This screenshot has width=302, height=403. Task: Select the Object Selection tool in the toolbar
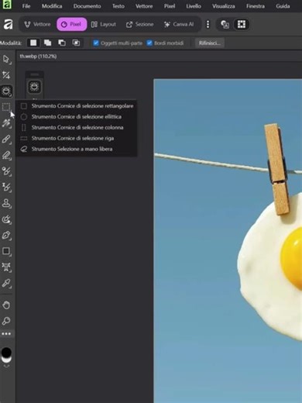pos(6,91)
